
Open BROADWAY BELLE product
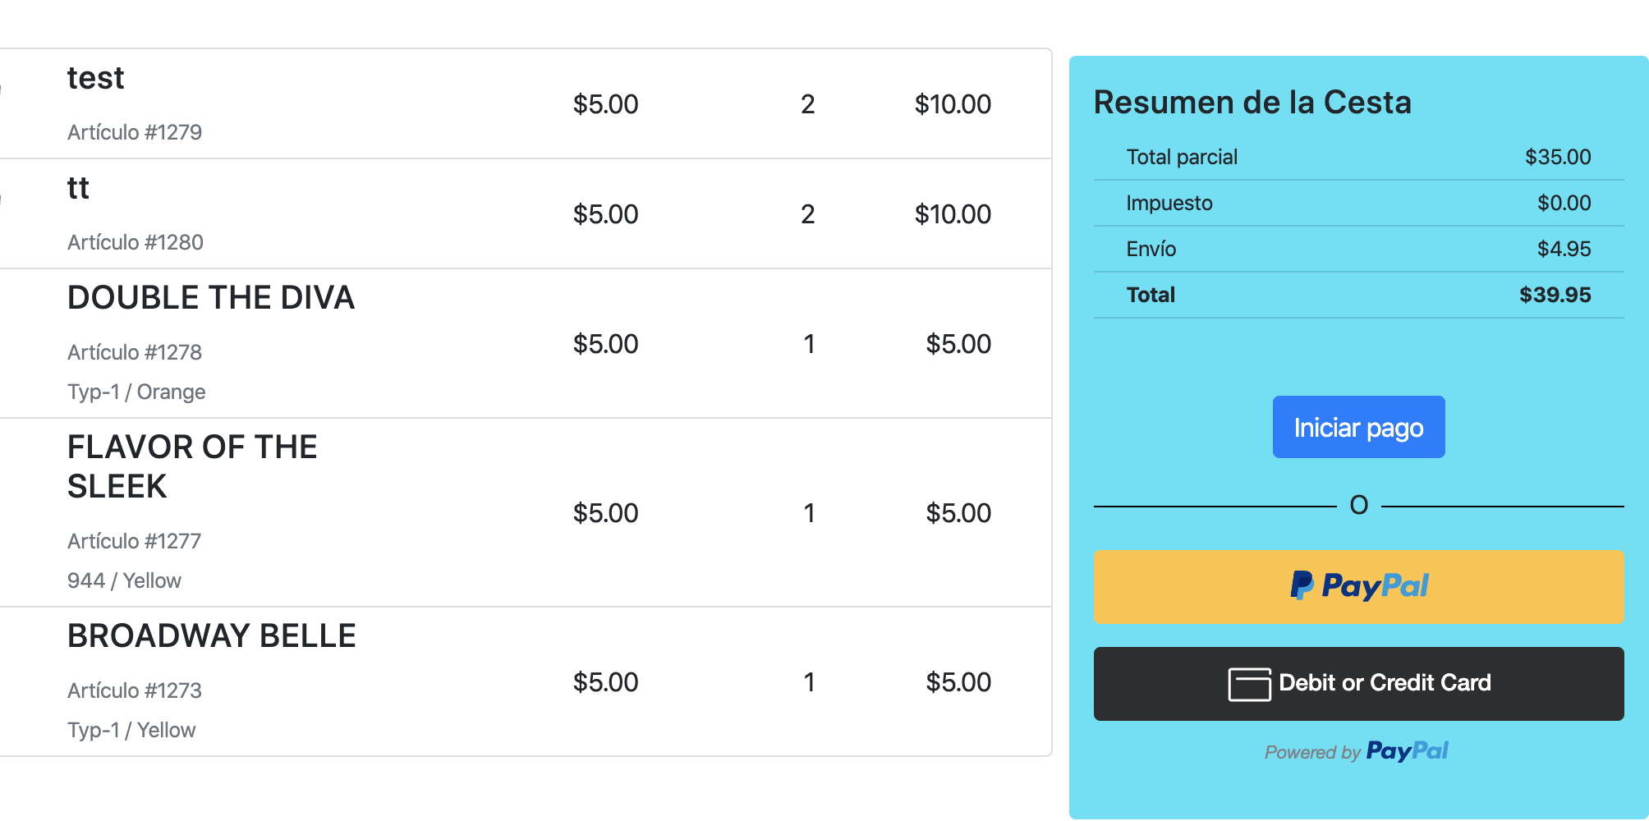pos(212,635)
